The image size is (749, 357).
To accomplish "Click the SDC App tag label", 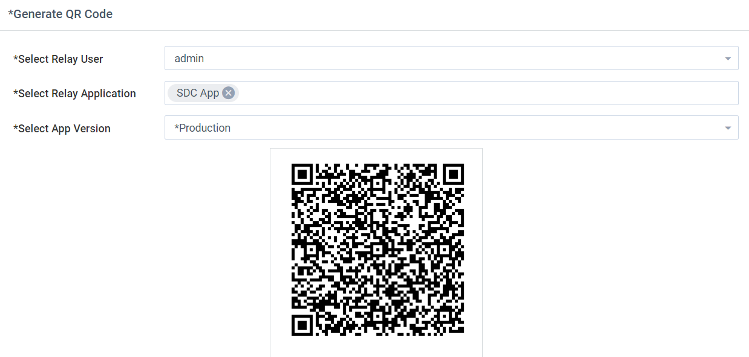I will pos(197,93).
